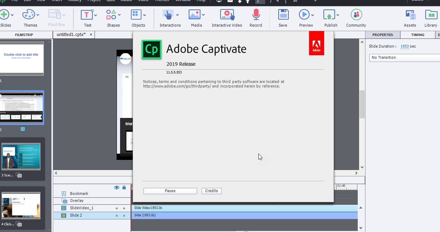Open the Slides tool in toolbar
This screenshot has height=232, width=440.
[x=4, y=15]
